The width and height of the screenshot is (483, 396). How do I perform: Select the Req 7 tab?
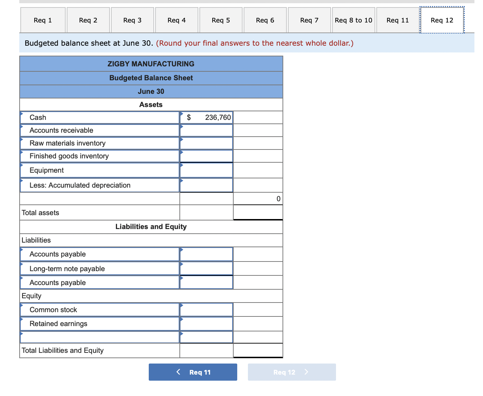pos(309,20)
